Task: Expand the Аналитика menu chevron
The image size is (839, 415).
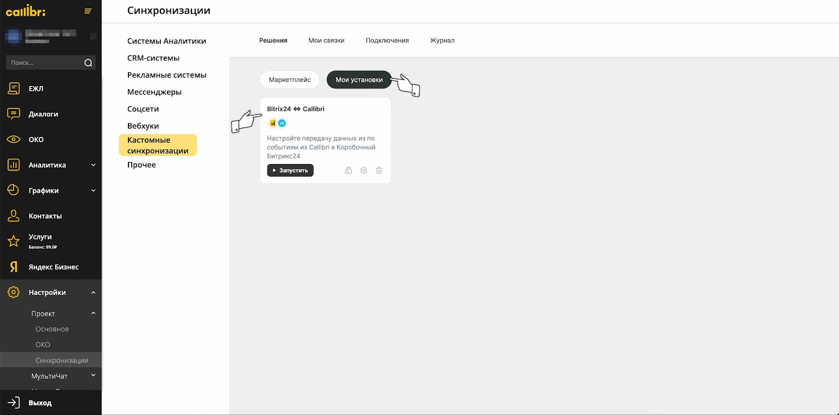Action: pyautogui.click(x=93, y=165)
